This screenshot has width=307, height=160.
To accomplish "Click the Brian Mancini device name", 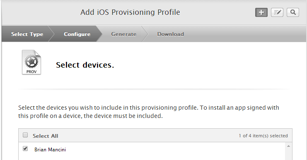I will pyautogui.click(x=50, y=149).
